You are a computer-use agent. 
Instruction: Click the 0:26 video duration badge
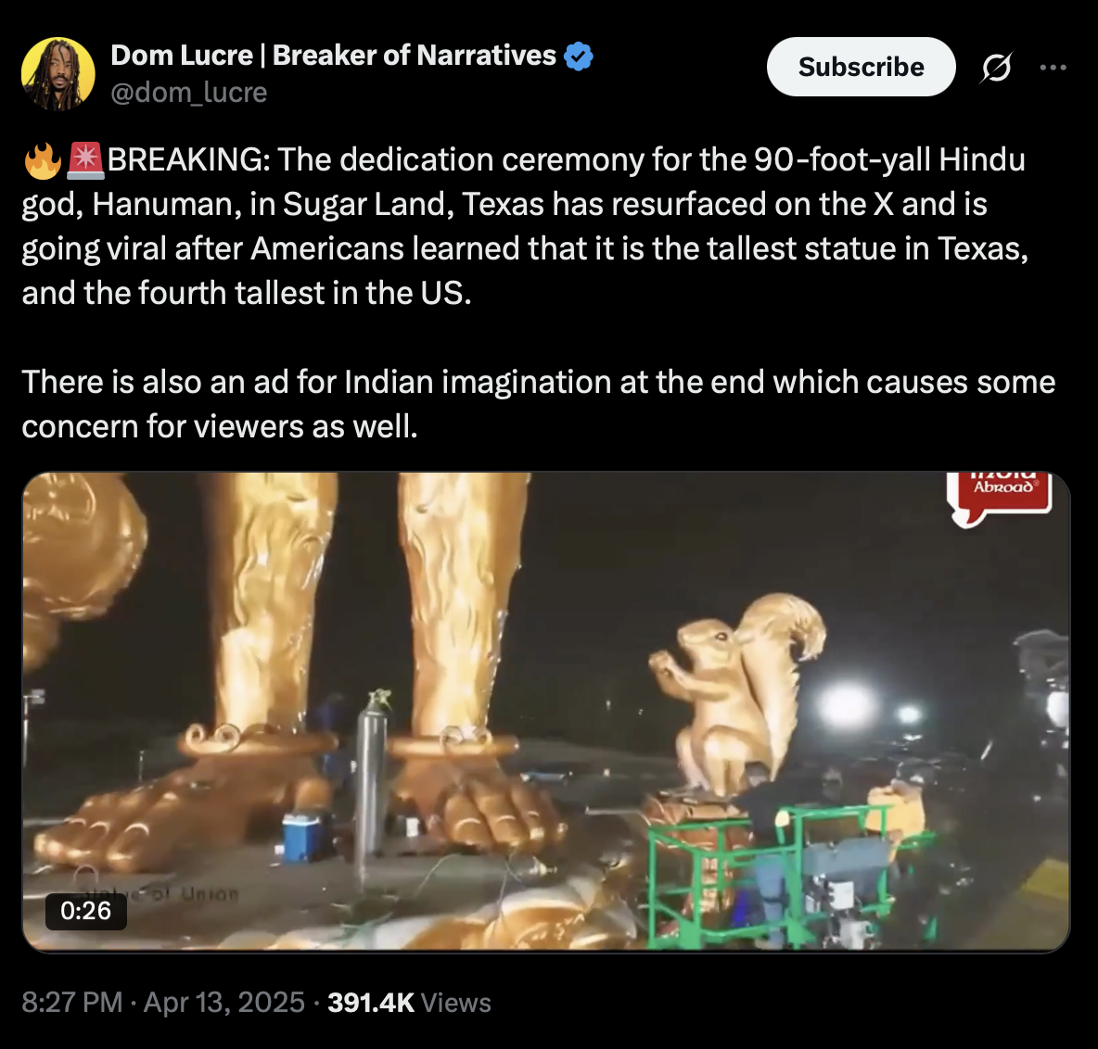tap(85, 910)
